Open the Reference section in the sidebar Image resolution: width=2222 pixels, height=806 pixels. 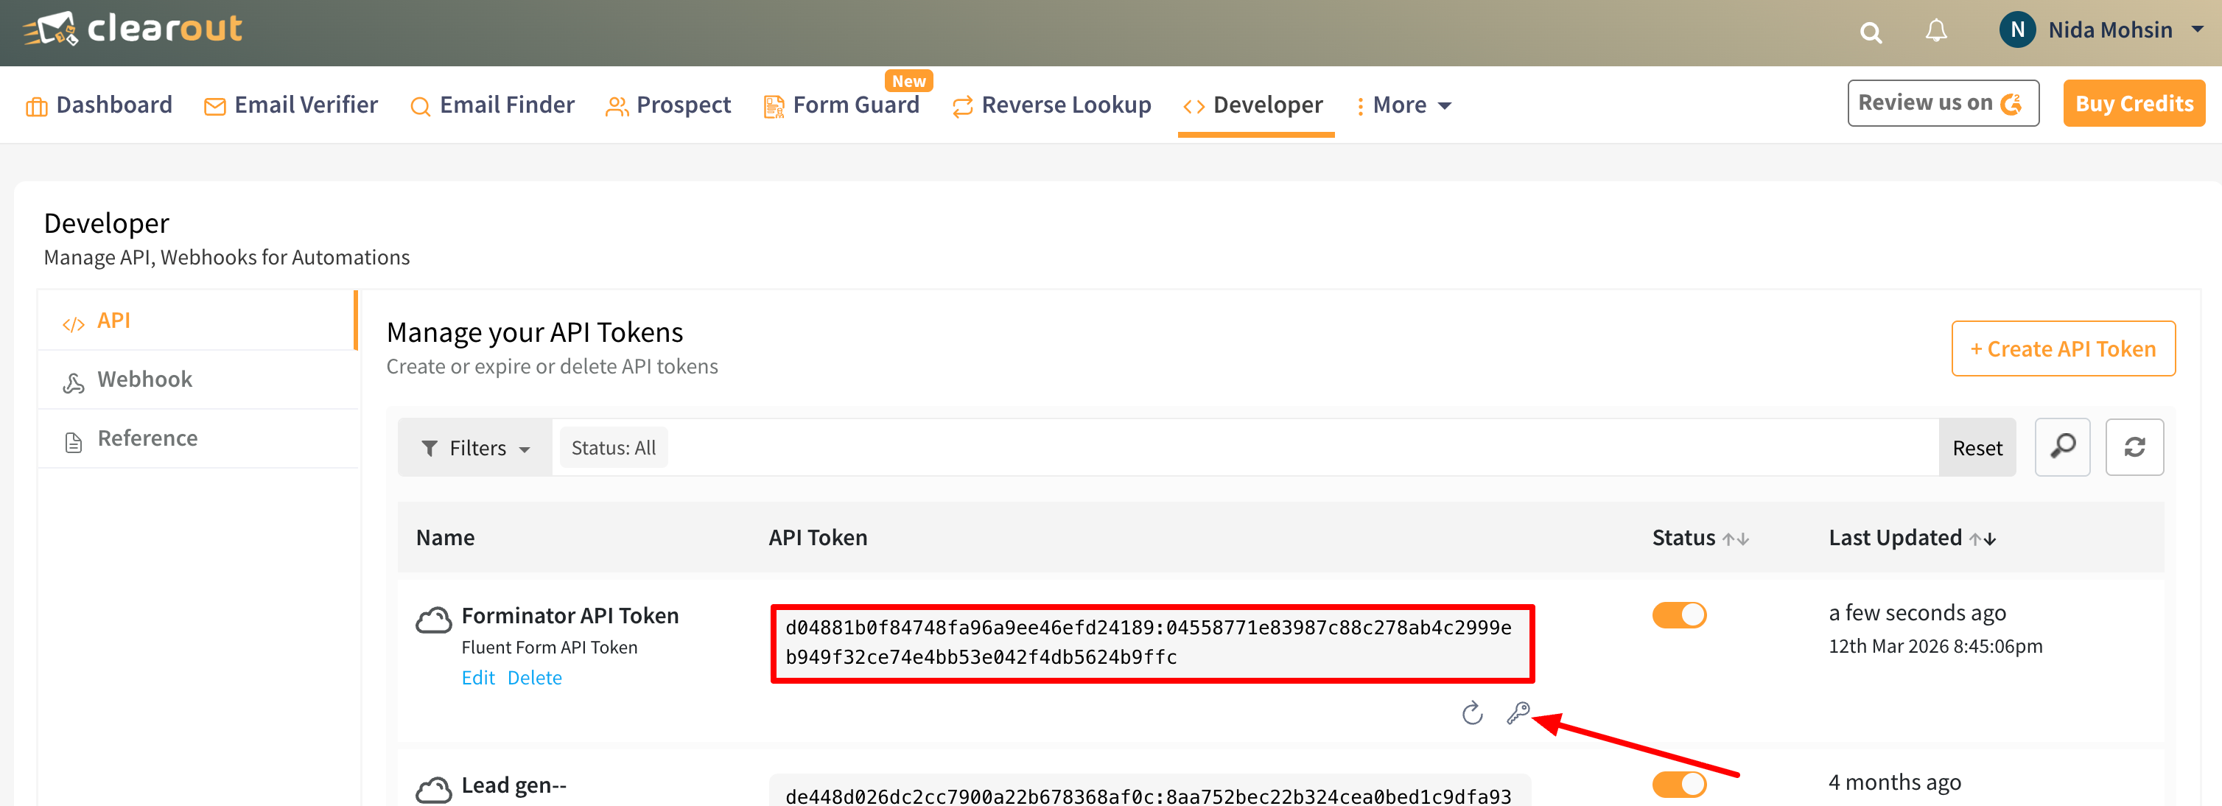coord(147,438)
